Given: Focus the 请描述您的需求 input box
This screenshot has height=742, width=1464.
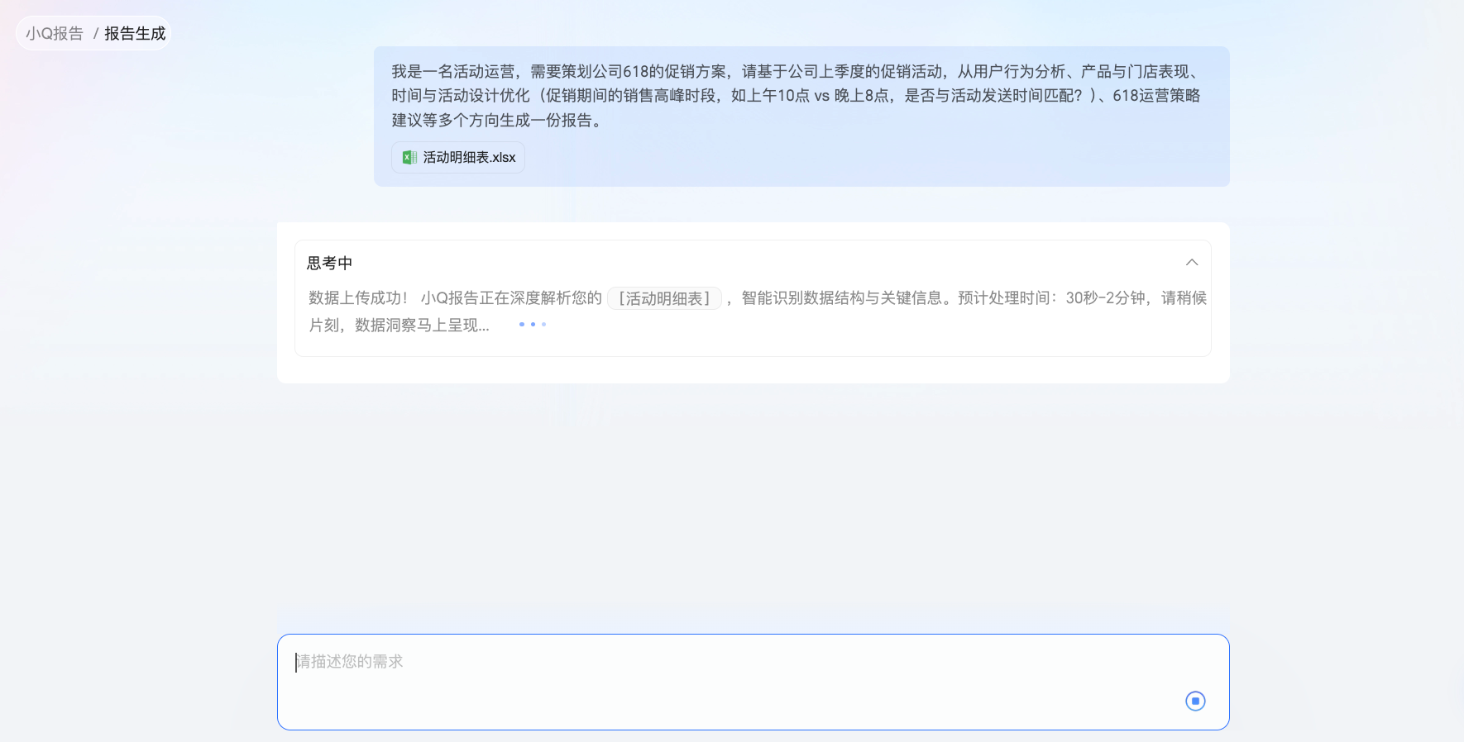Looking at the screenshot, I should (x=753, y=682).
